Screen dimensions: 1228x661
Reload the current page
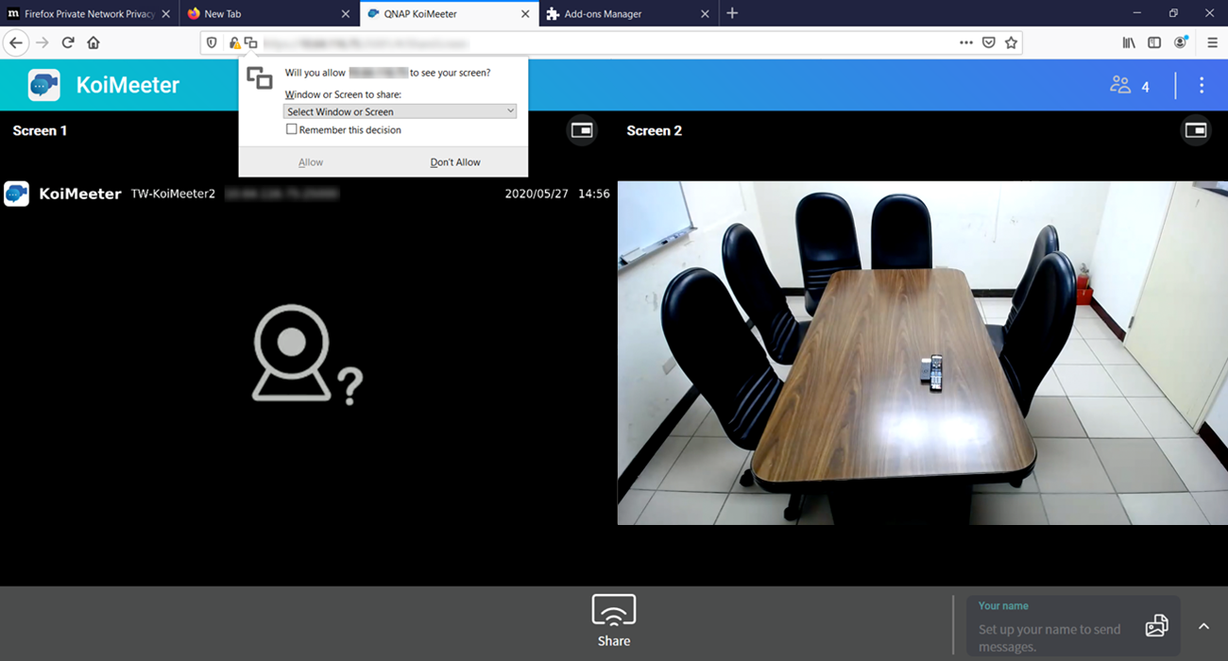[68, 42]
